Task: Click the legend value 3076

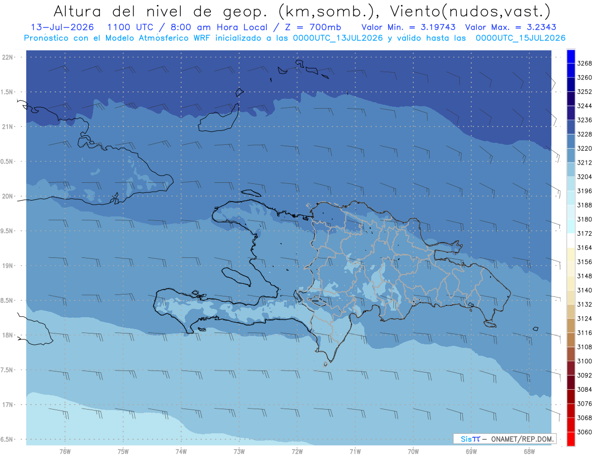Action: tap(585, 404)
